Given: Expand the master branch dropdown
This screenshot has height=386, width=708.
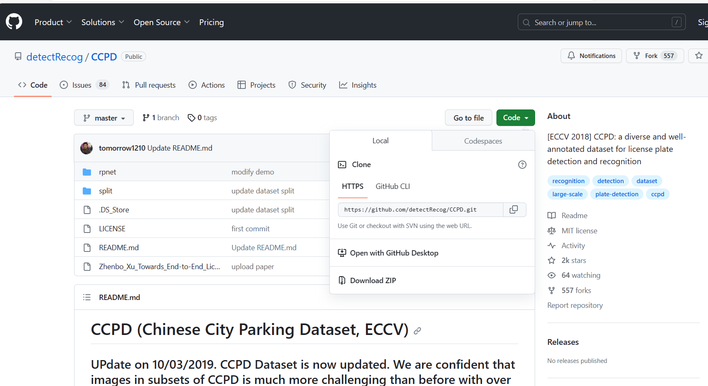Looking at the screenshot, I should click(x=104, y=118).
